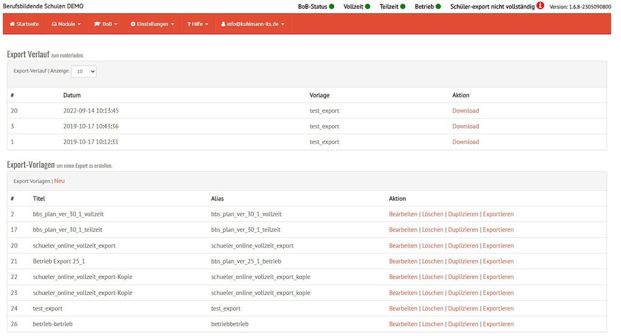Click the green BoB-Status indicator dot
The height and width of the screenshot is (336, 621).
[x=332, y=6]
